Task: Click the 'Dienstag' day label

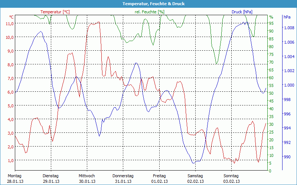Action: pos(50,176)
